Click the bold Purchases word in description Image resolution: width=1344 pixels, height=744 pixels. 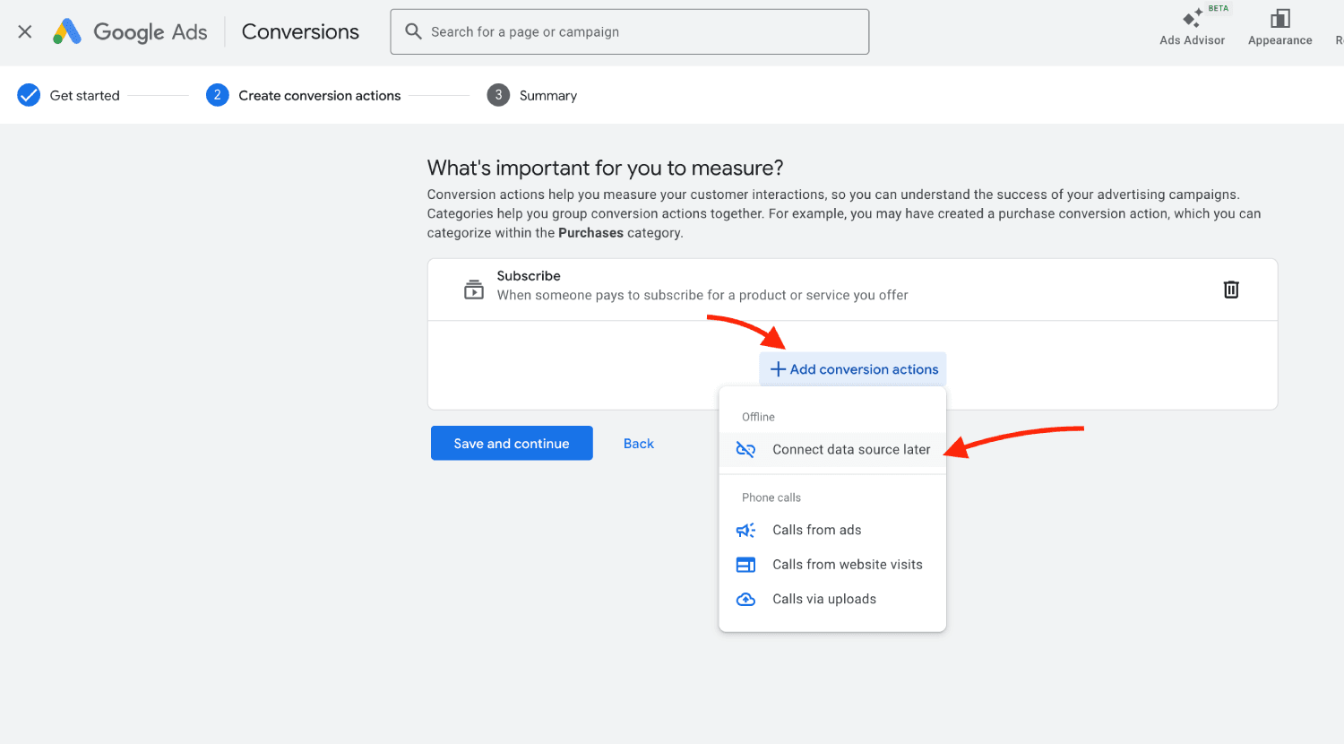pyautogui.click(x=590, y=233)
